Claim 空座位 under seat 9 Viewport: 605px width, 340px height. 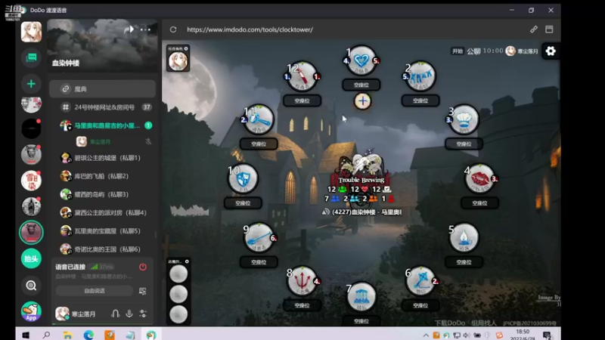[259, 262]
